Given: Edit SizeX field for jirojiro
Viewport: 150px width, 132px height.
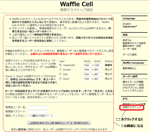Looking at the screenshot, I should [x=87, y=70].
